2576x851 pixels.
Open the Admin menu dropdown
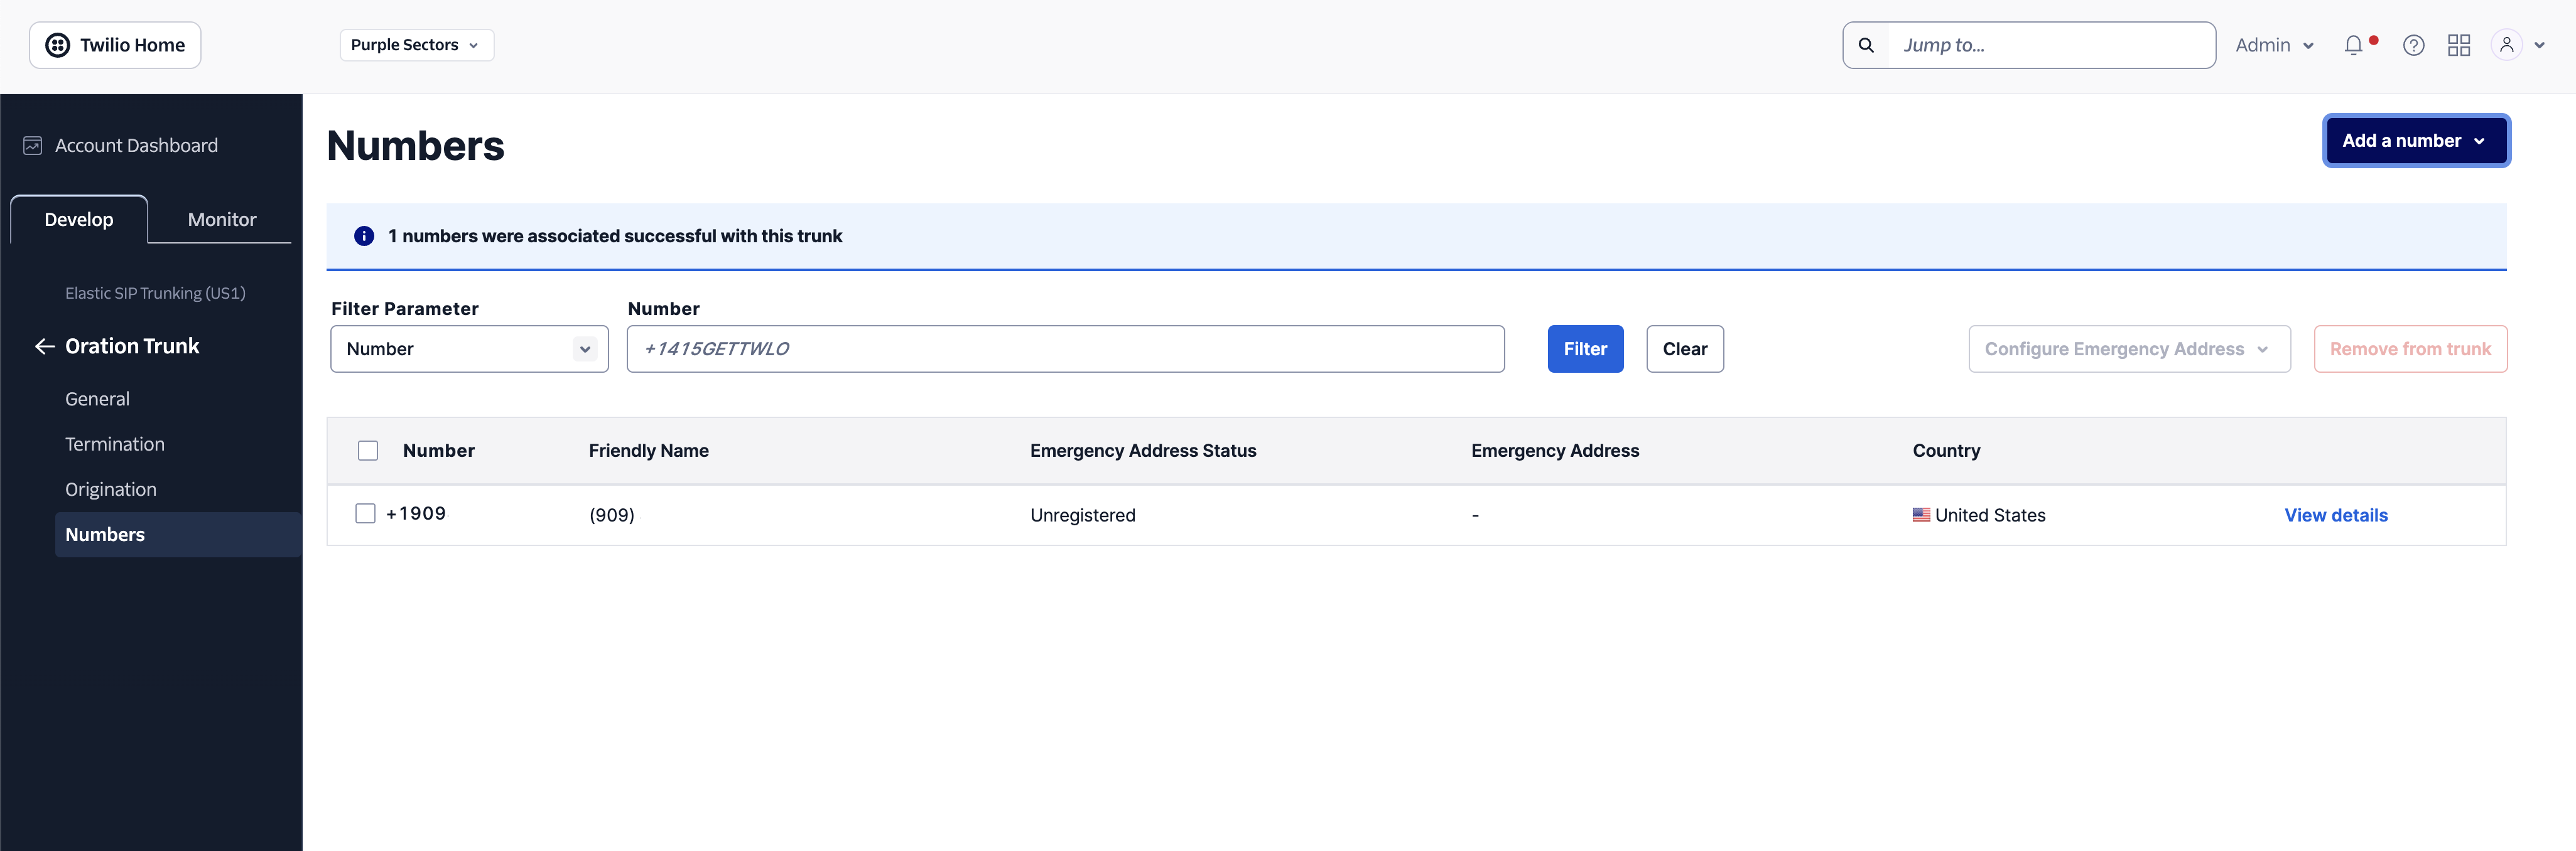tap(2274, 45)
